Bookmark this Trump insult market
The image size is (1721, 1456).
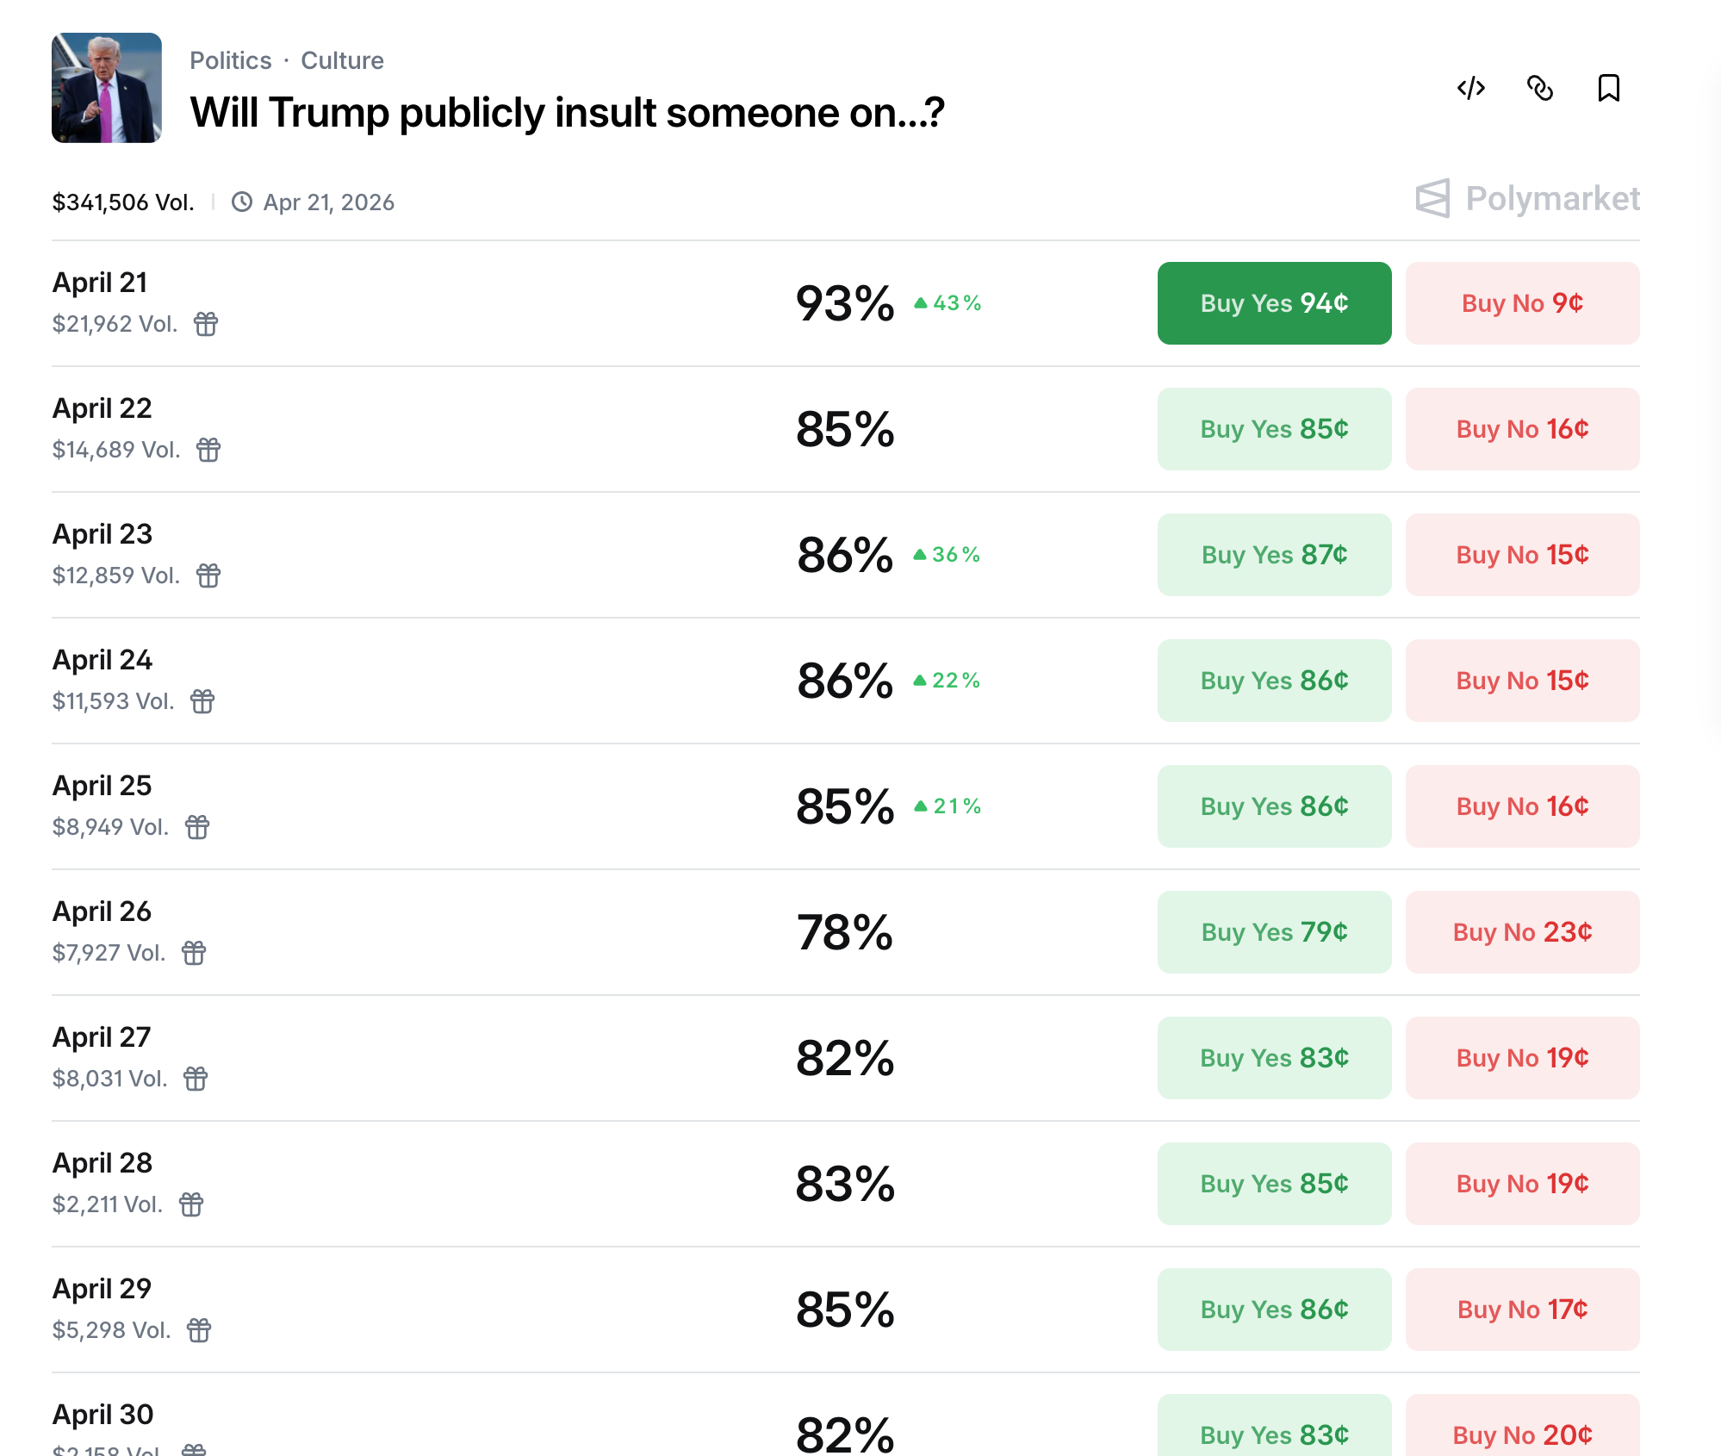1608,88
